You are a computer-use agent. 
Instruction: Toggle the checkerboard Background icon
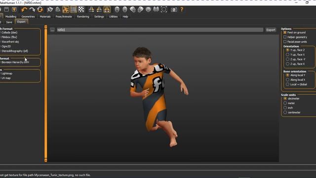point(81,9)
